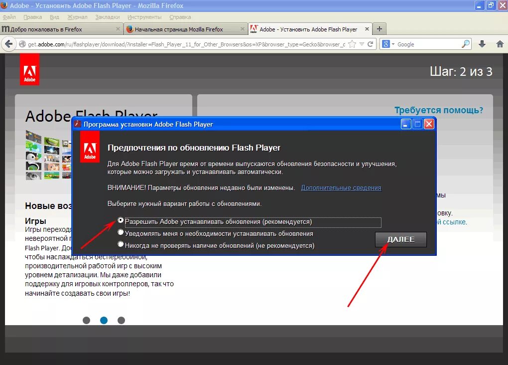Select 'Разрешить Adobe устанавливать обновления' radio option

121,220
